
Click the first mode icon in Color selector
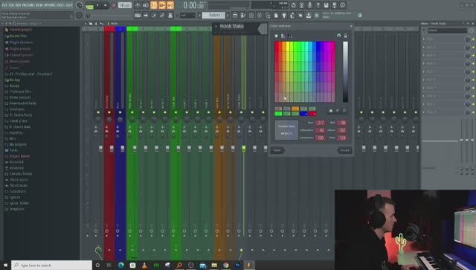(x=276, y=36)
